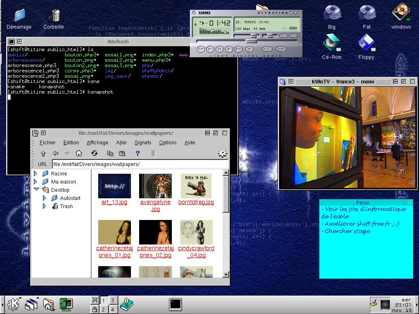Image resolution: width=419 pixels, height=314 pixels.
Task: Go up one directory in Konqueror
Action: point(43,153)
